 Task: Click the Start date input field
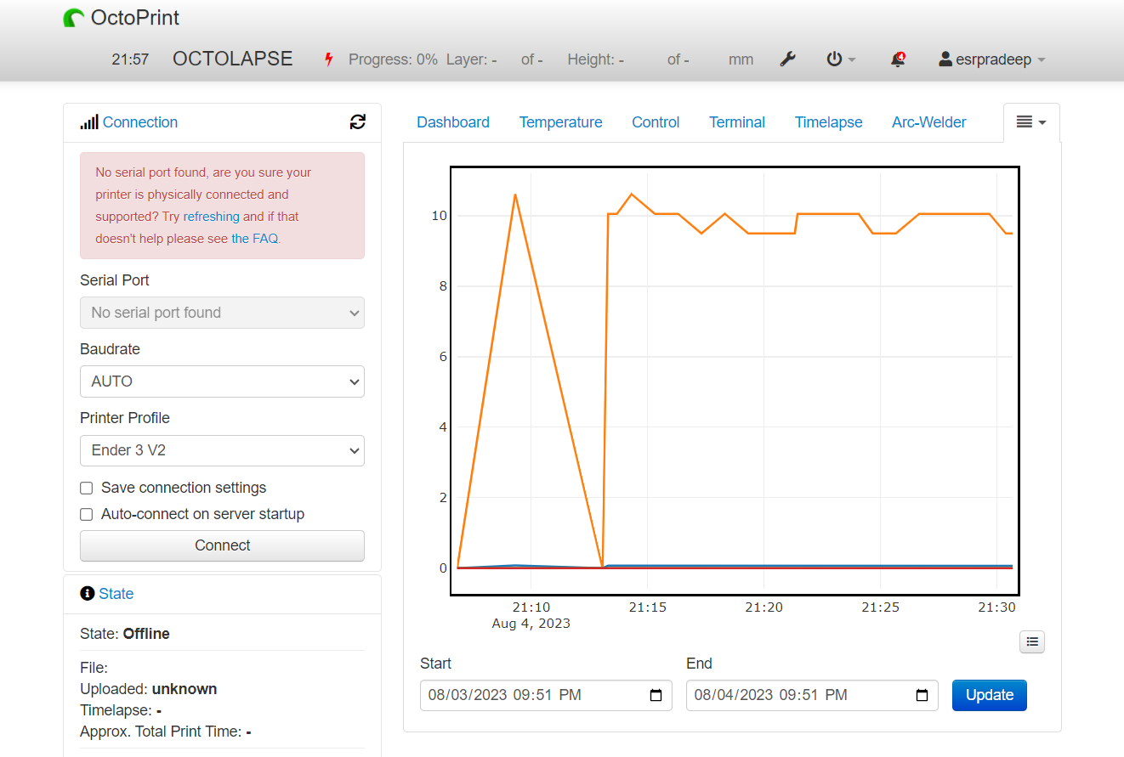[527, 695]
